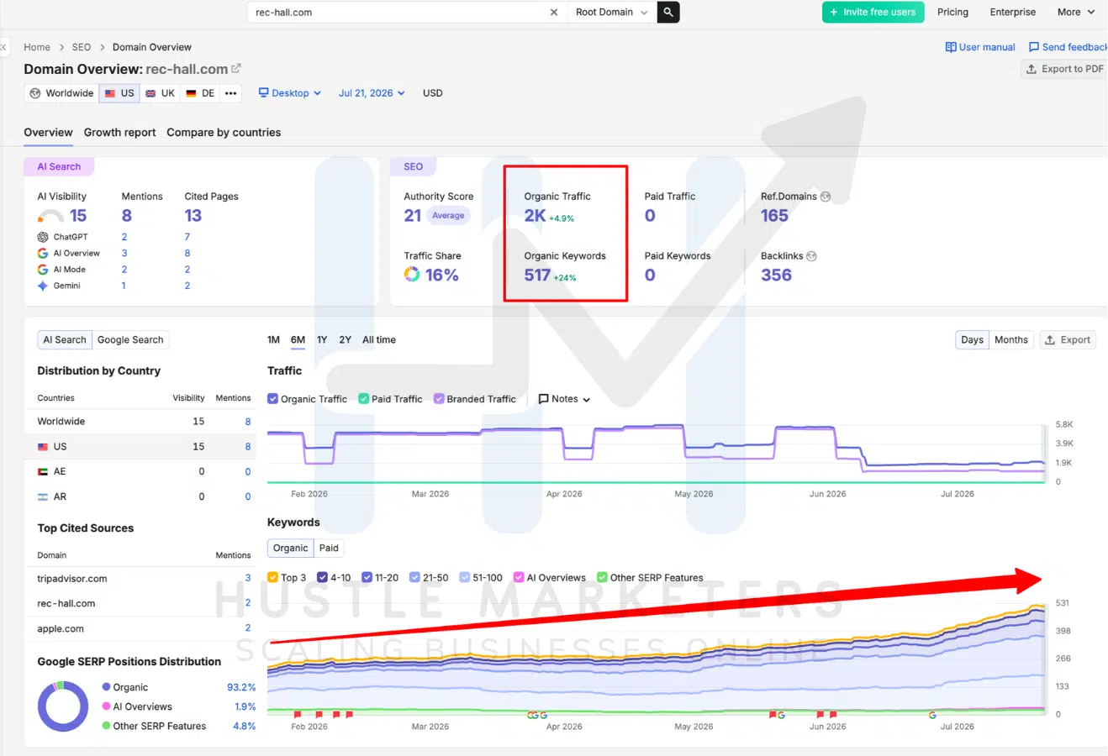Go to Home breadcrumb
Screen dimensions: 1108x756
point(37,47)
